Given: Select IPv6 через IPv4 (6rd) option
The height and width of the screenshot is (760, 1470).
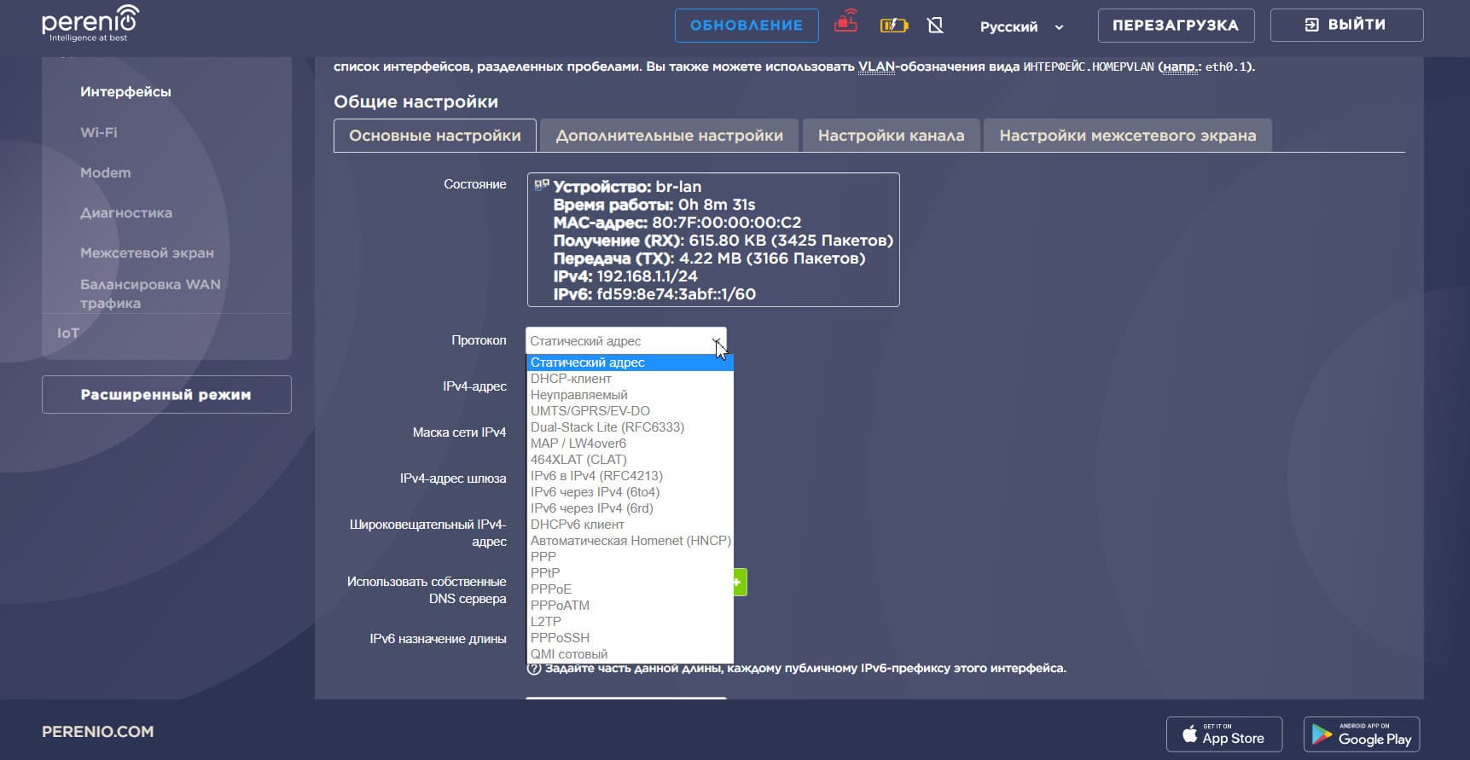Looking at the screenshot, I should pos(630,508).
